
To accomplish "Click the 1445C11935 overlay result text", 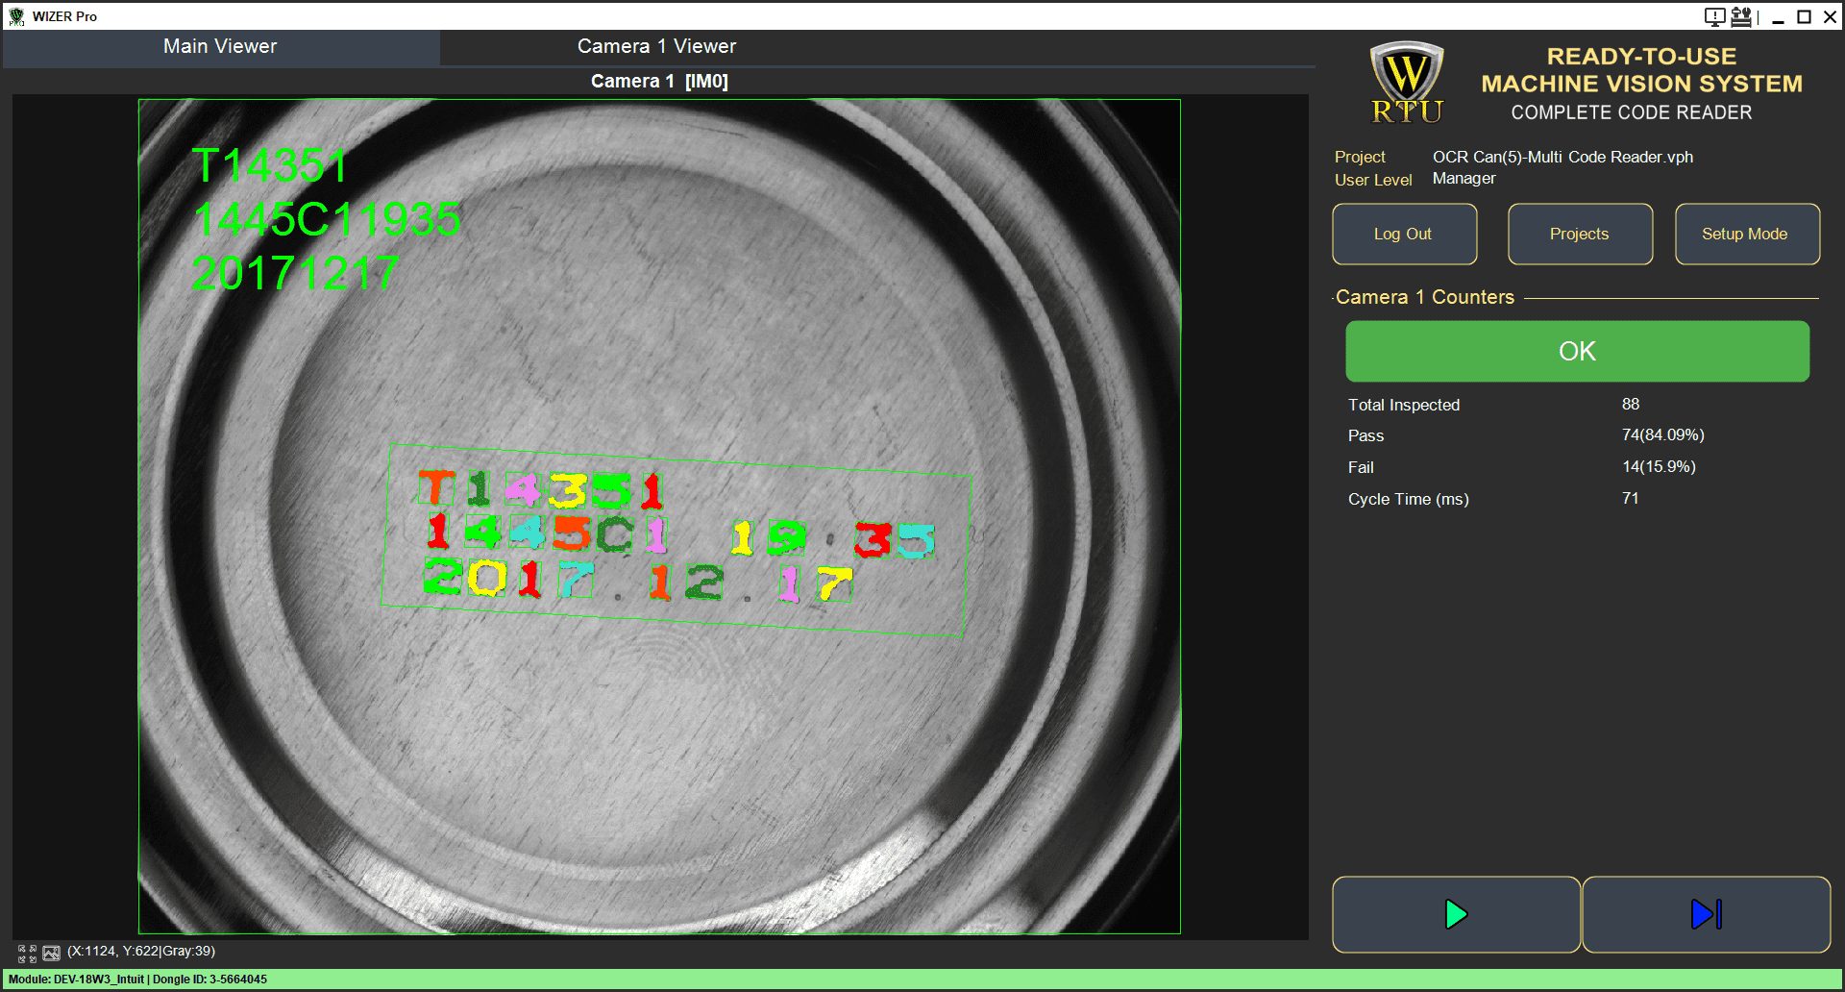I will pyautogui.click(x=327, y=219).
